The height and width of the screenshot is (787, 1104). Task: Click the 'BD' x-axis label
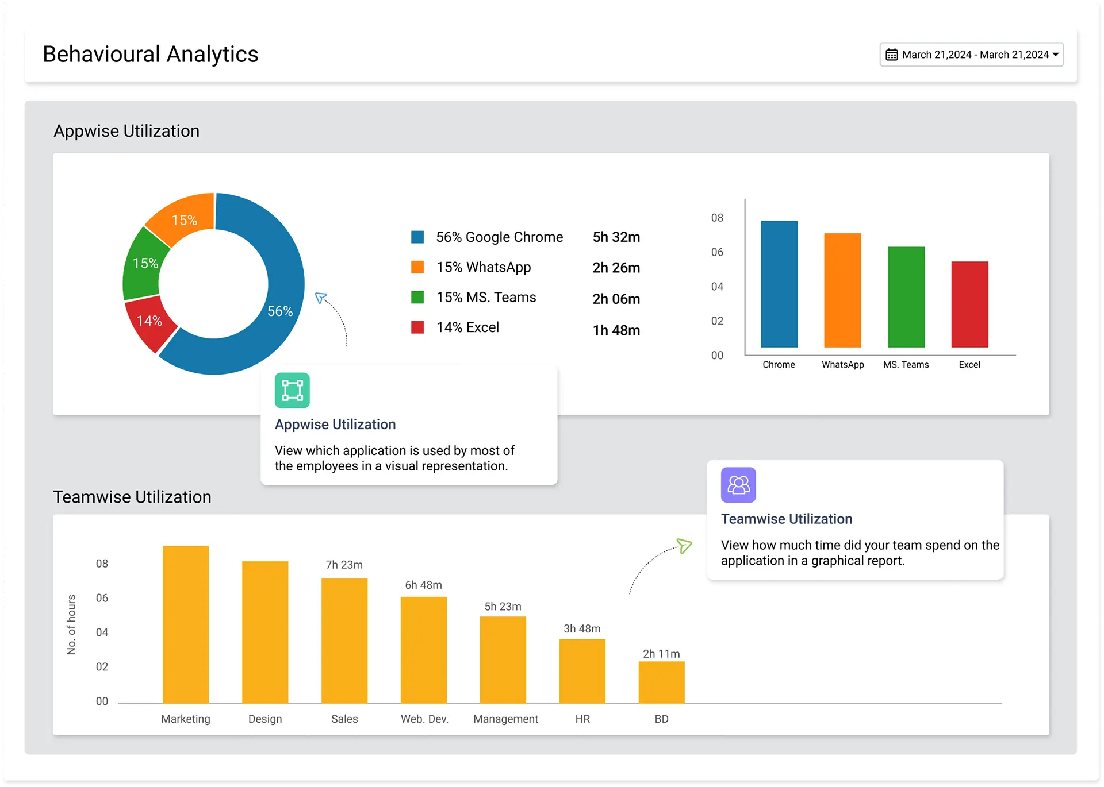(662, 719)
